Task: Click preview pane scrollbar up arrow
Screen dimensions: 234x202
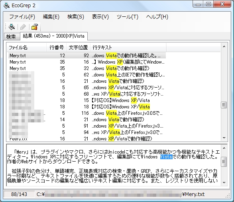Action: 224,148
